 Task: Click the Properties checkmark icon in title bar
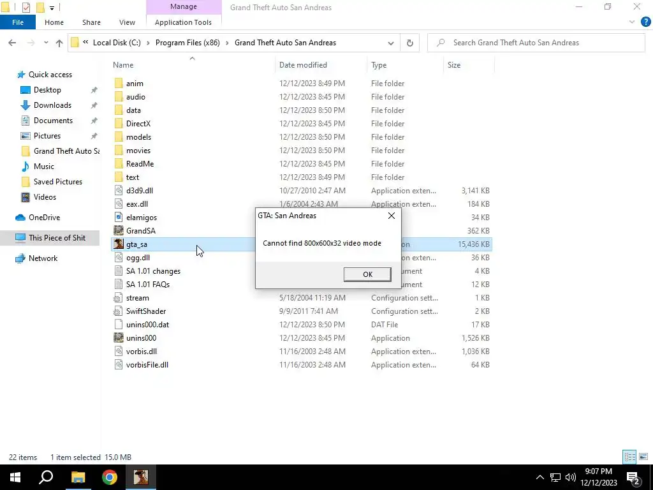pyautogui.click(x=26, y=7)
